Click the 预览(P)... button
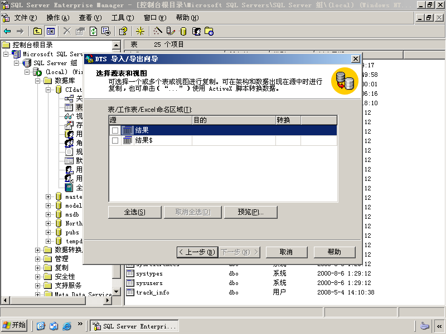This screenshot has height=334, width=446. pos(250,212)
